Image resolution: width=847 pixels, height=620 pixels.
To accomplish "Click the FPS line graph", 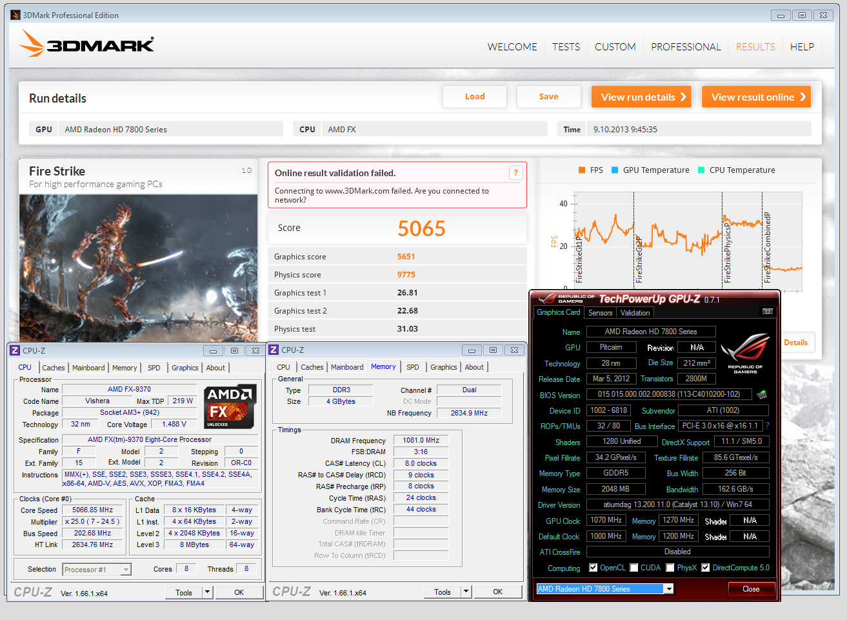I will 689,242.
